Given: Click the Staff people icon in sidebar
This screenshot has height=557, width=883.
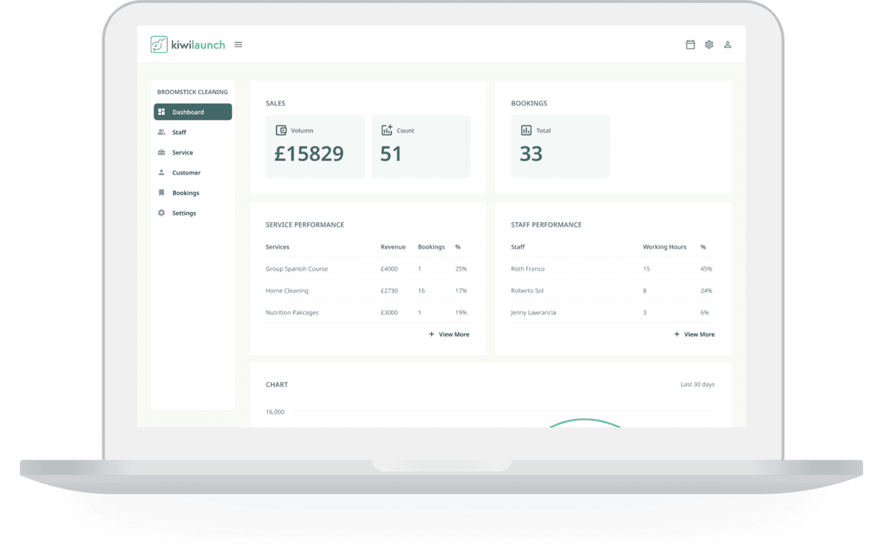Looking at the screenshot, I should tap(162, 132).
